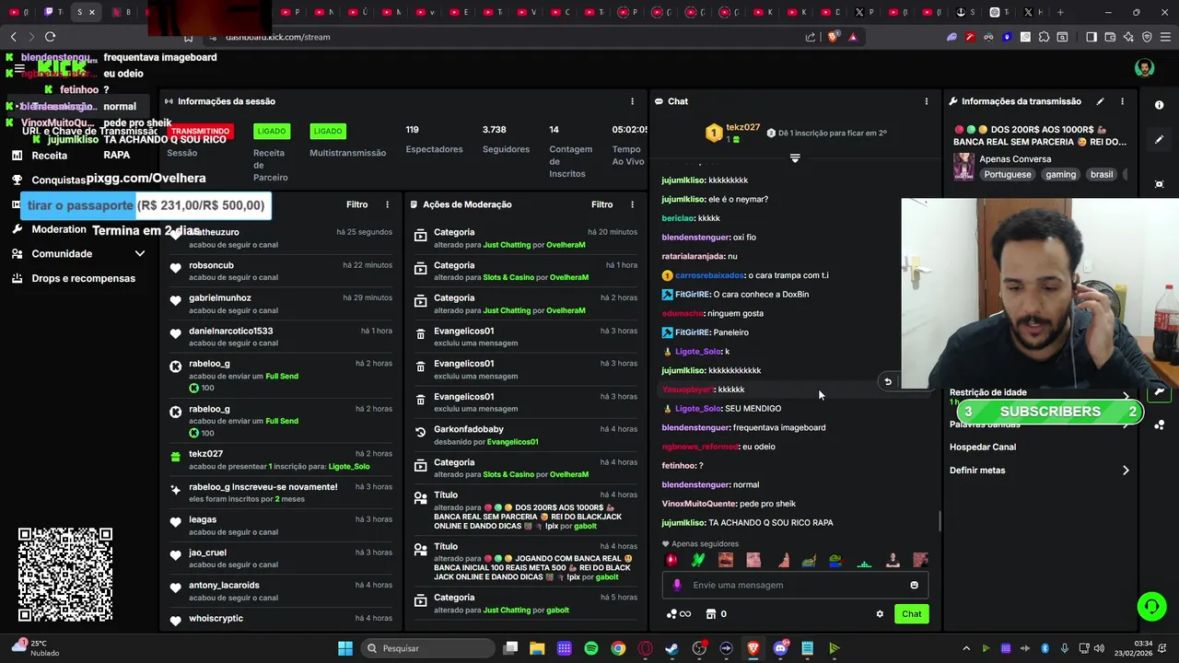The image size is (1179, 663).
Task: Focus the Envie uma mensagem input field
Action: point(795,585)
